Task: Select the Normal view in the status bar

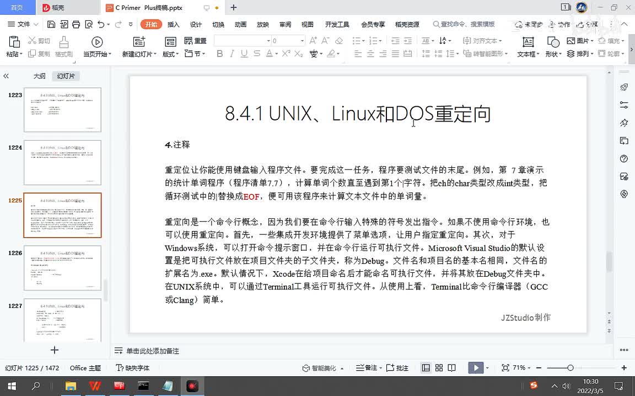Action: [x=426, y=368]
